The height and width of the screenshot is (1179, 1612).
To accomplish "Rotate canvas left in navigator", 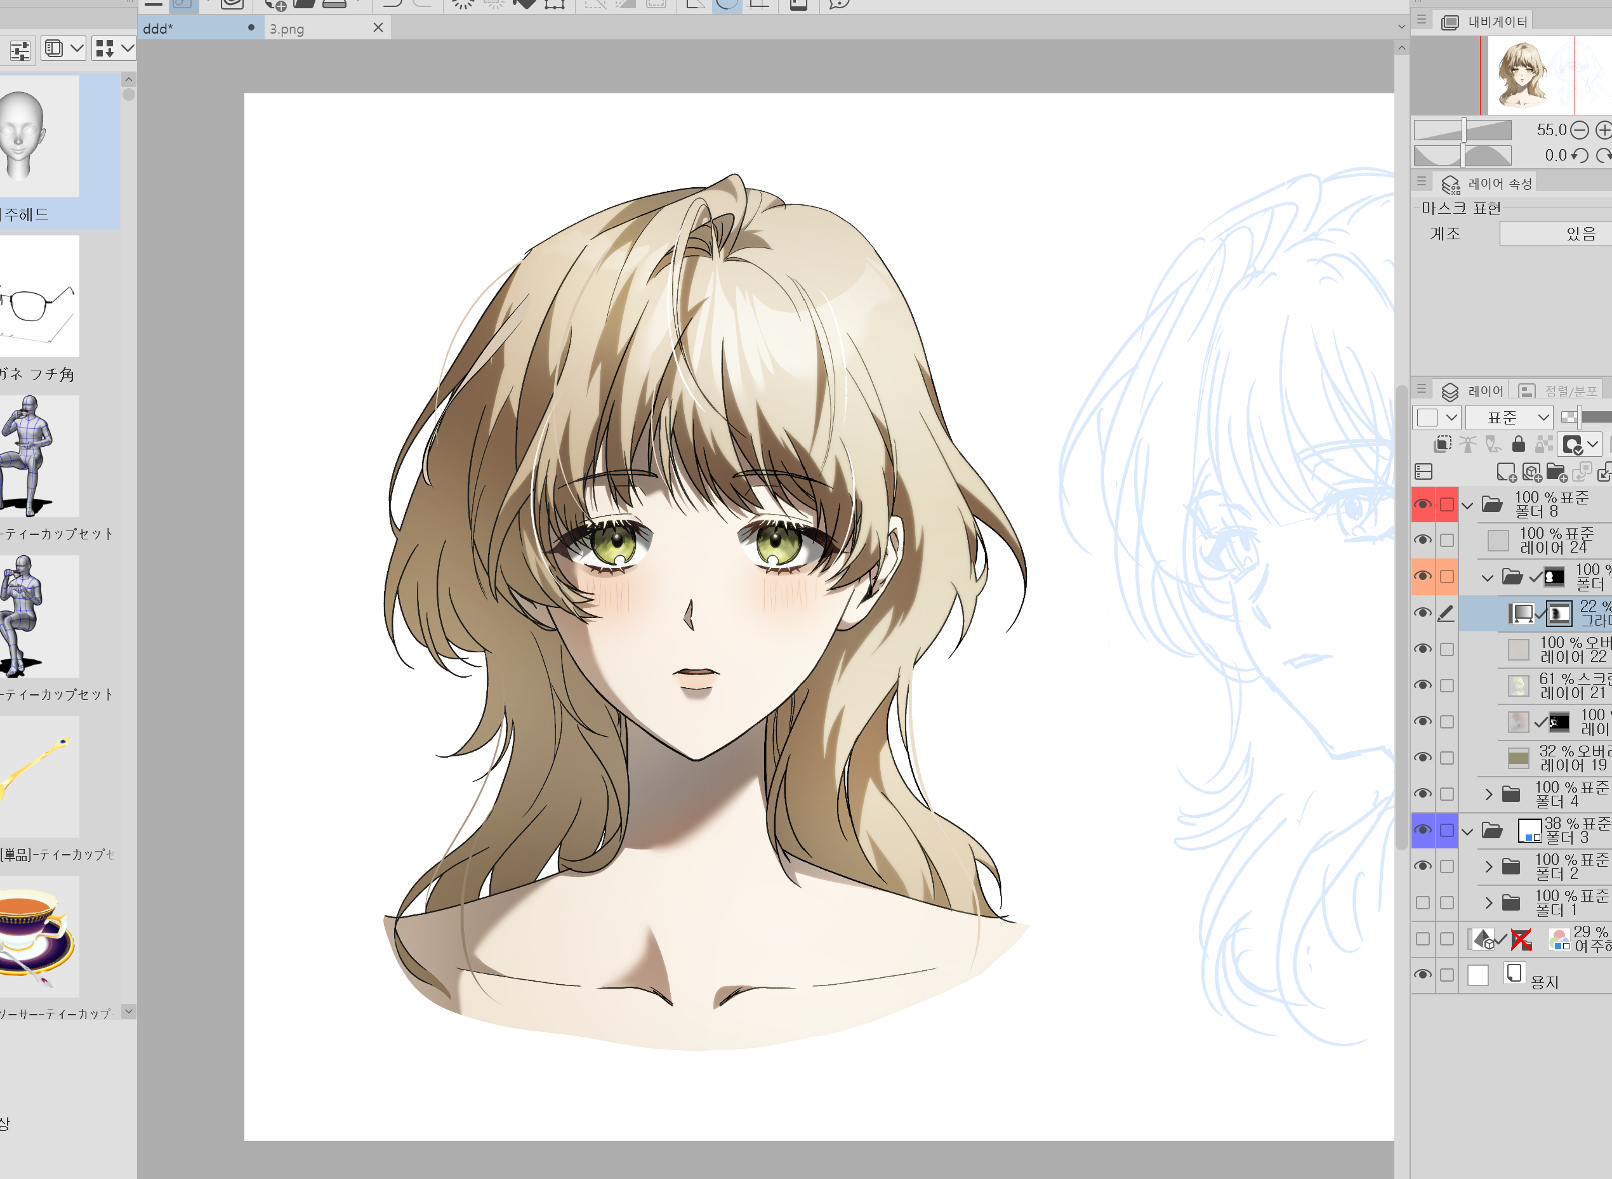I will click(1580, 155).
